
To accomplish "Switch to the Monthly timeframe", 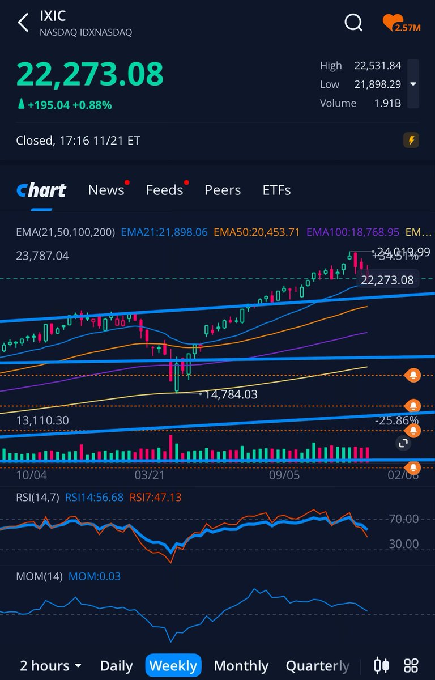I will click(241, 666).
